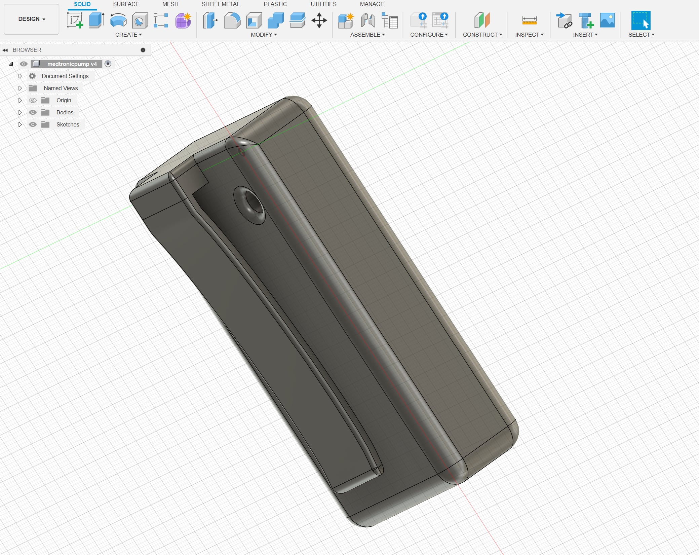699x555 pixels.
Task: Open the Bill of Materials icon
Action: click(x=390, y=20)
